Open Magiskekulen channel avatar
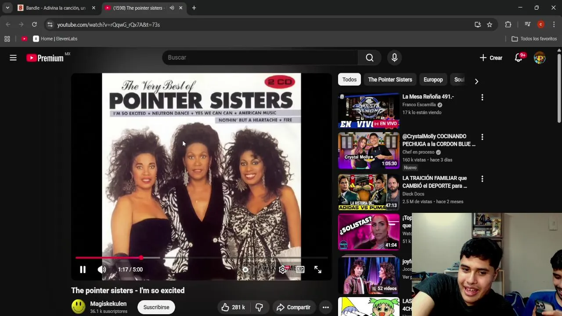 79,307
